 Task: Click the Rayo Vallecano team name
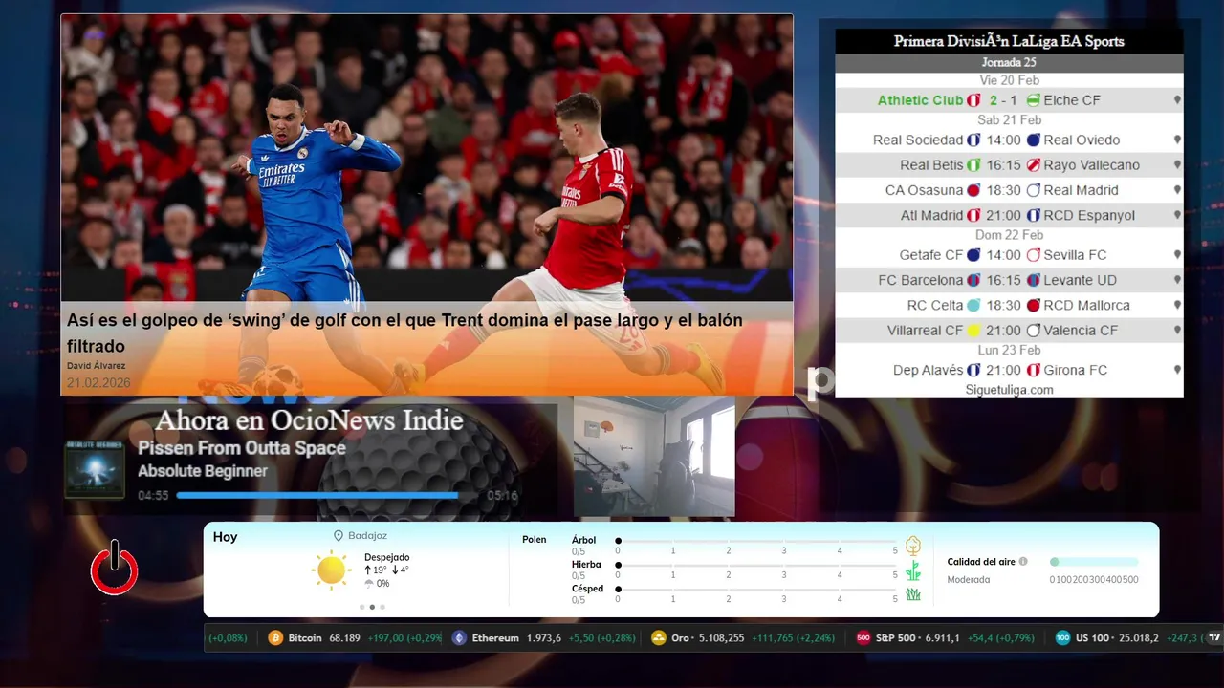point(1091,165)
